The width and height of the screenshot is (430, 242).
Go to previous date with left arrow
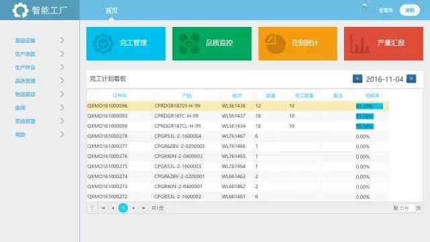[357, 79]
